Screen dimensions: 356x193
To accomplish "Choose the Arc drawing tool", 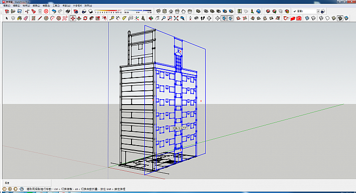I will coord(52,18).
